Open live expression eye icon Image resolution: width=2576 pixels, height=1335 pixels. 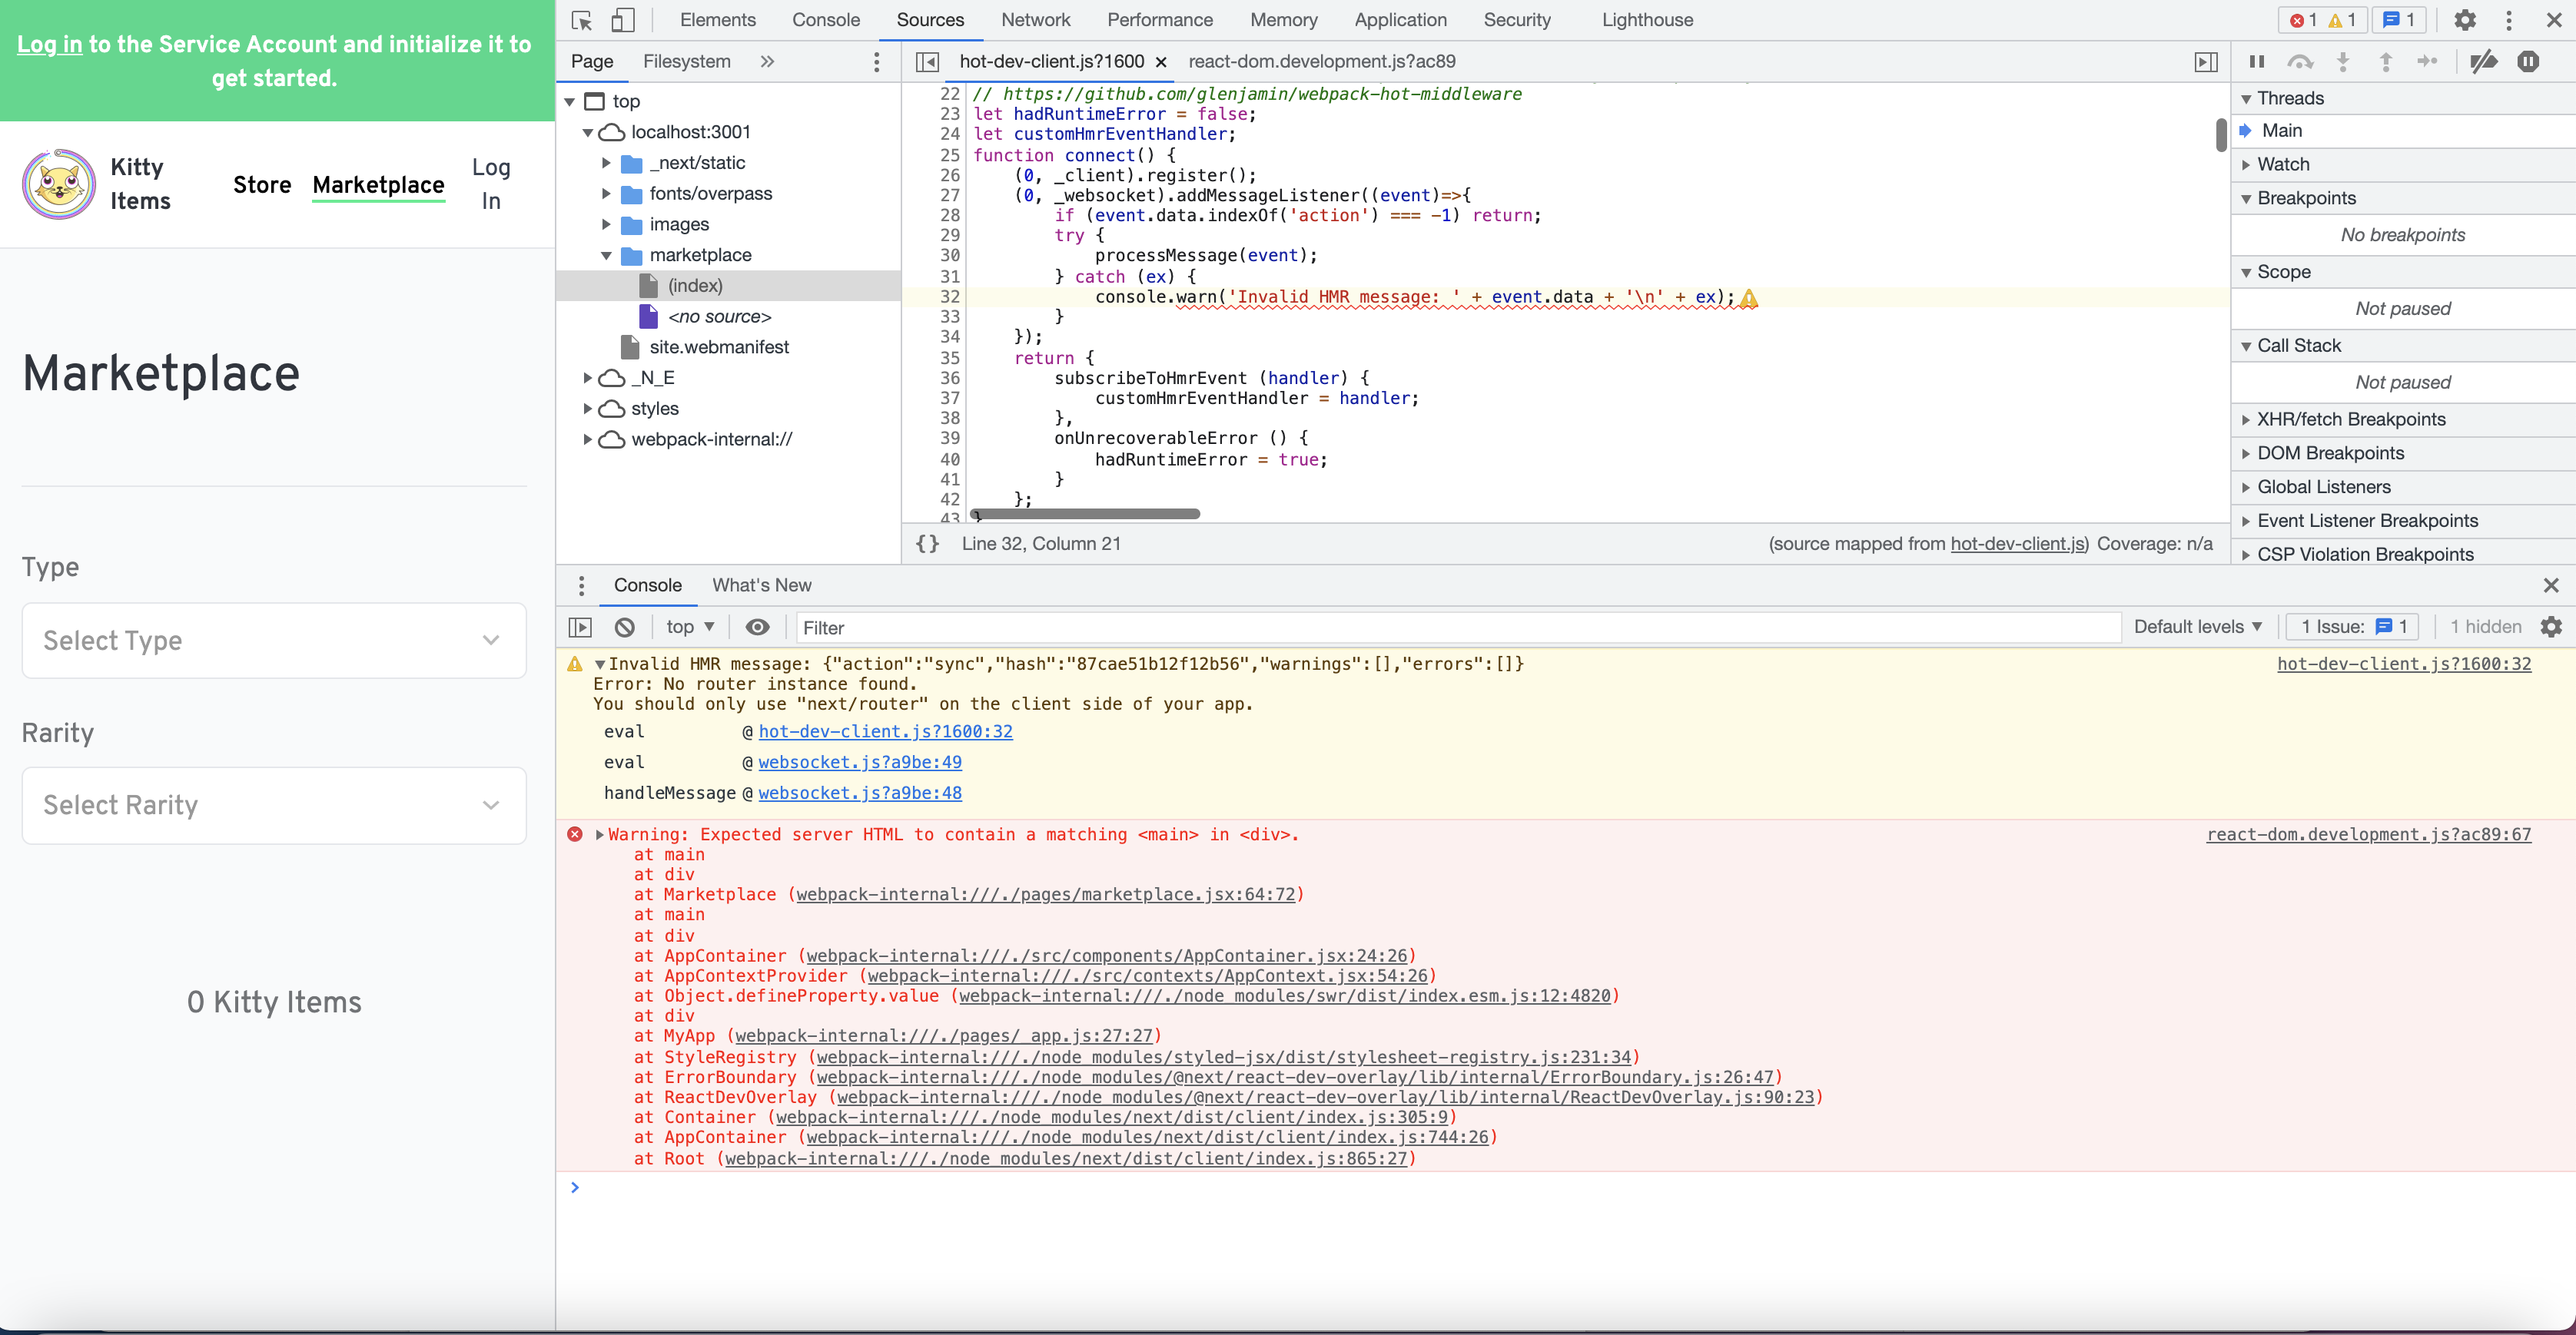(x=757, y=628)
